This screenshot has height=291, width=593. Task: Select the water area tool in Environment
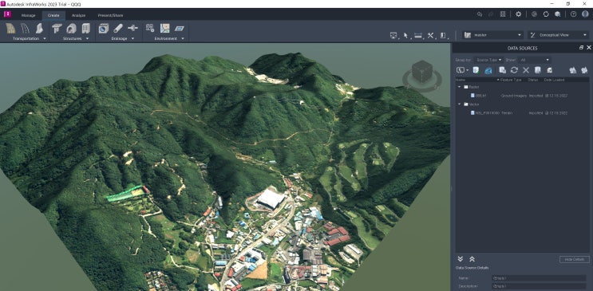(x=180, y=29)
